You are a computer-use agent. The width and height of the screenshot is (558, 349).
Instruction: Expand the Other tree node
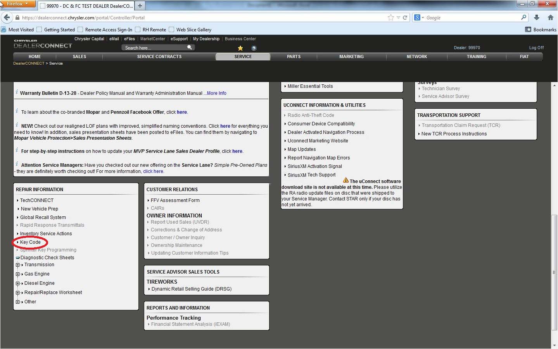point(17,302)
